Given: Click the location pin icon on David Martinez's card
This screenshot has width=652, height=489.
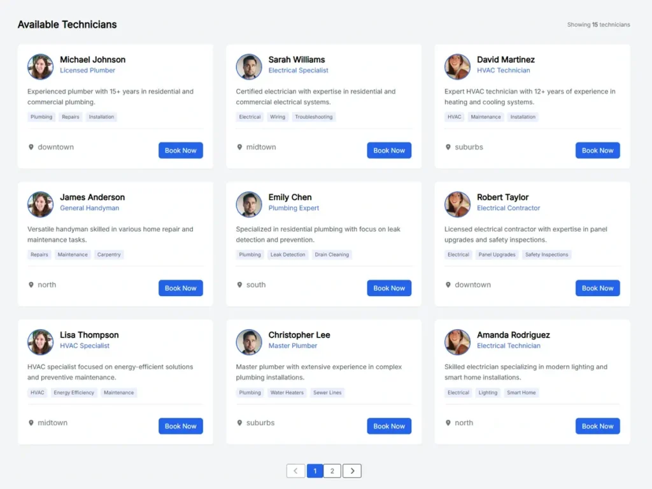Looking at the screenshot, I should tap(448, 147).
